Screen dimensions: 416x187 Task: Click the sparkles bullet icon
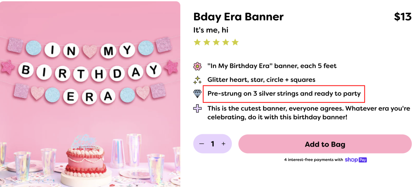197,80
